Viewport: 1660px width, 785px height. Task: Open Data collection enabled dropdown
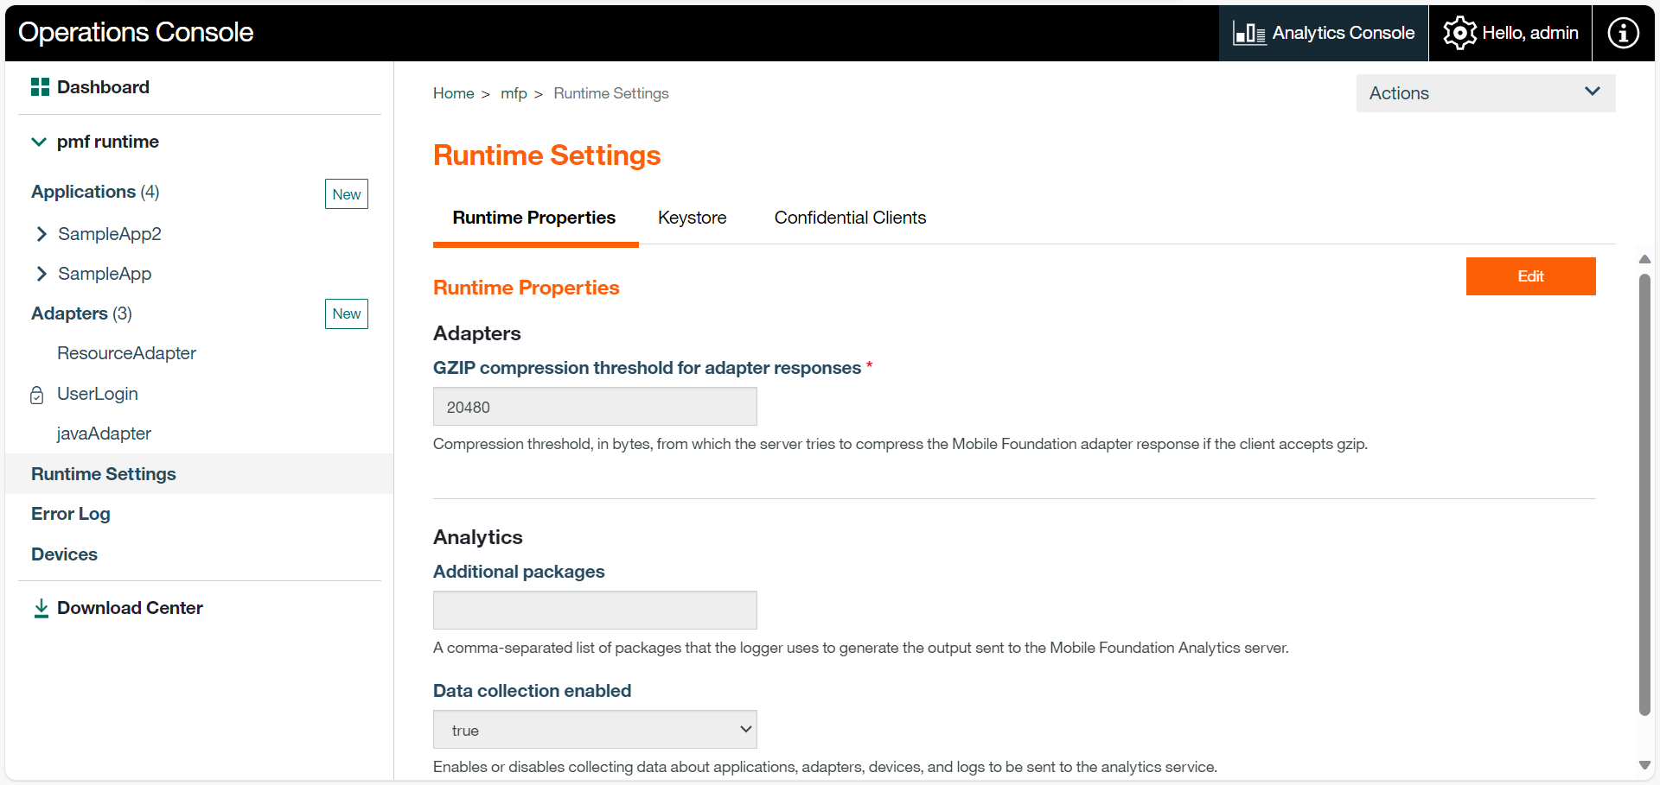pos(595,730)
